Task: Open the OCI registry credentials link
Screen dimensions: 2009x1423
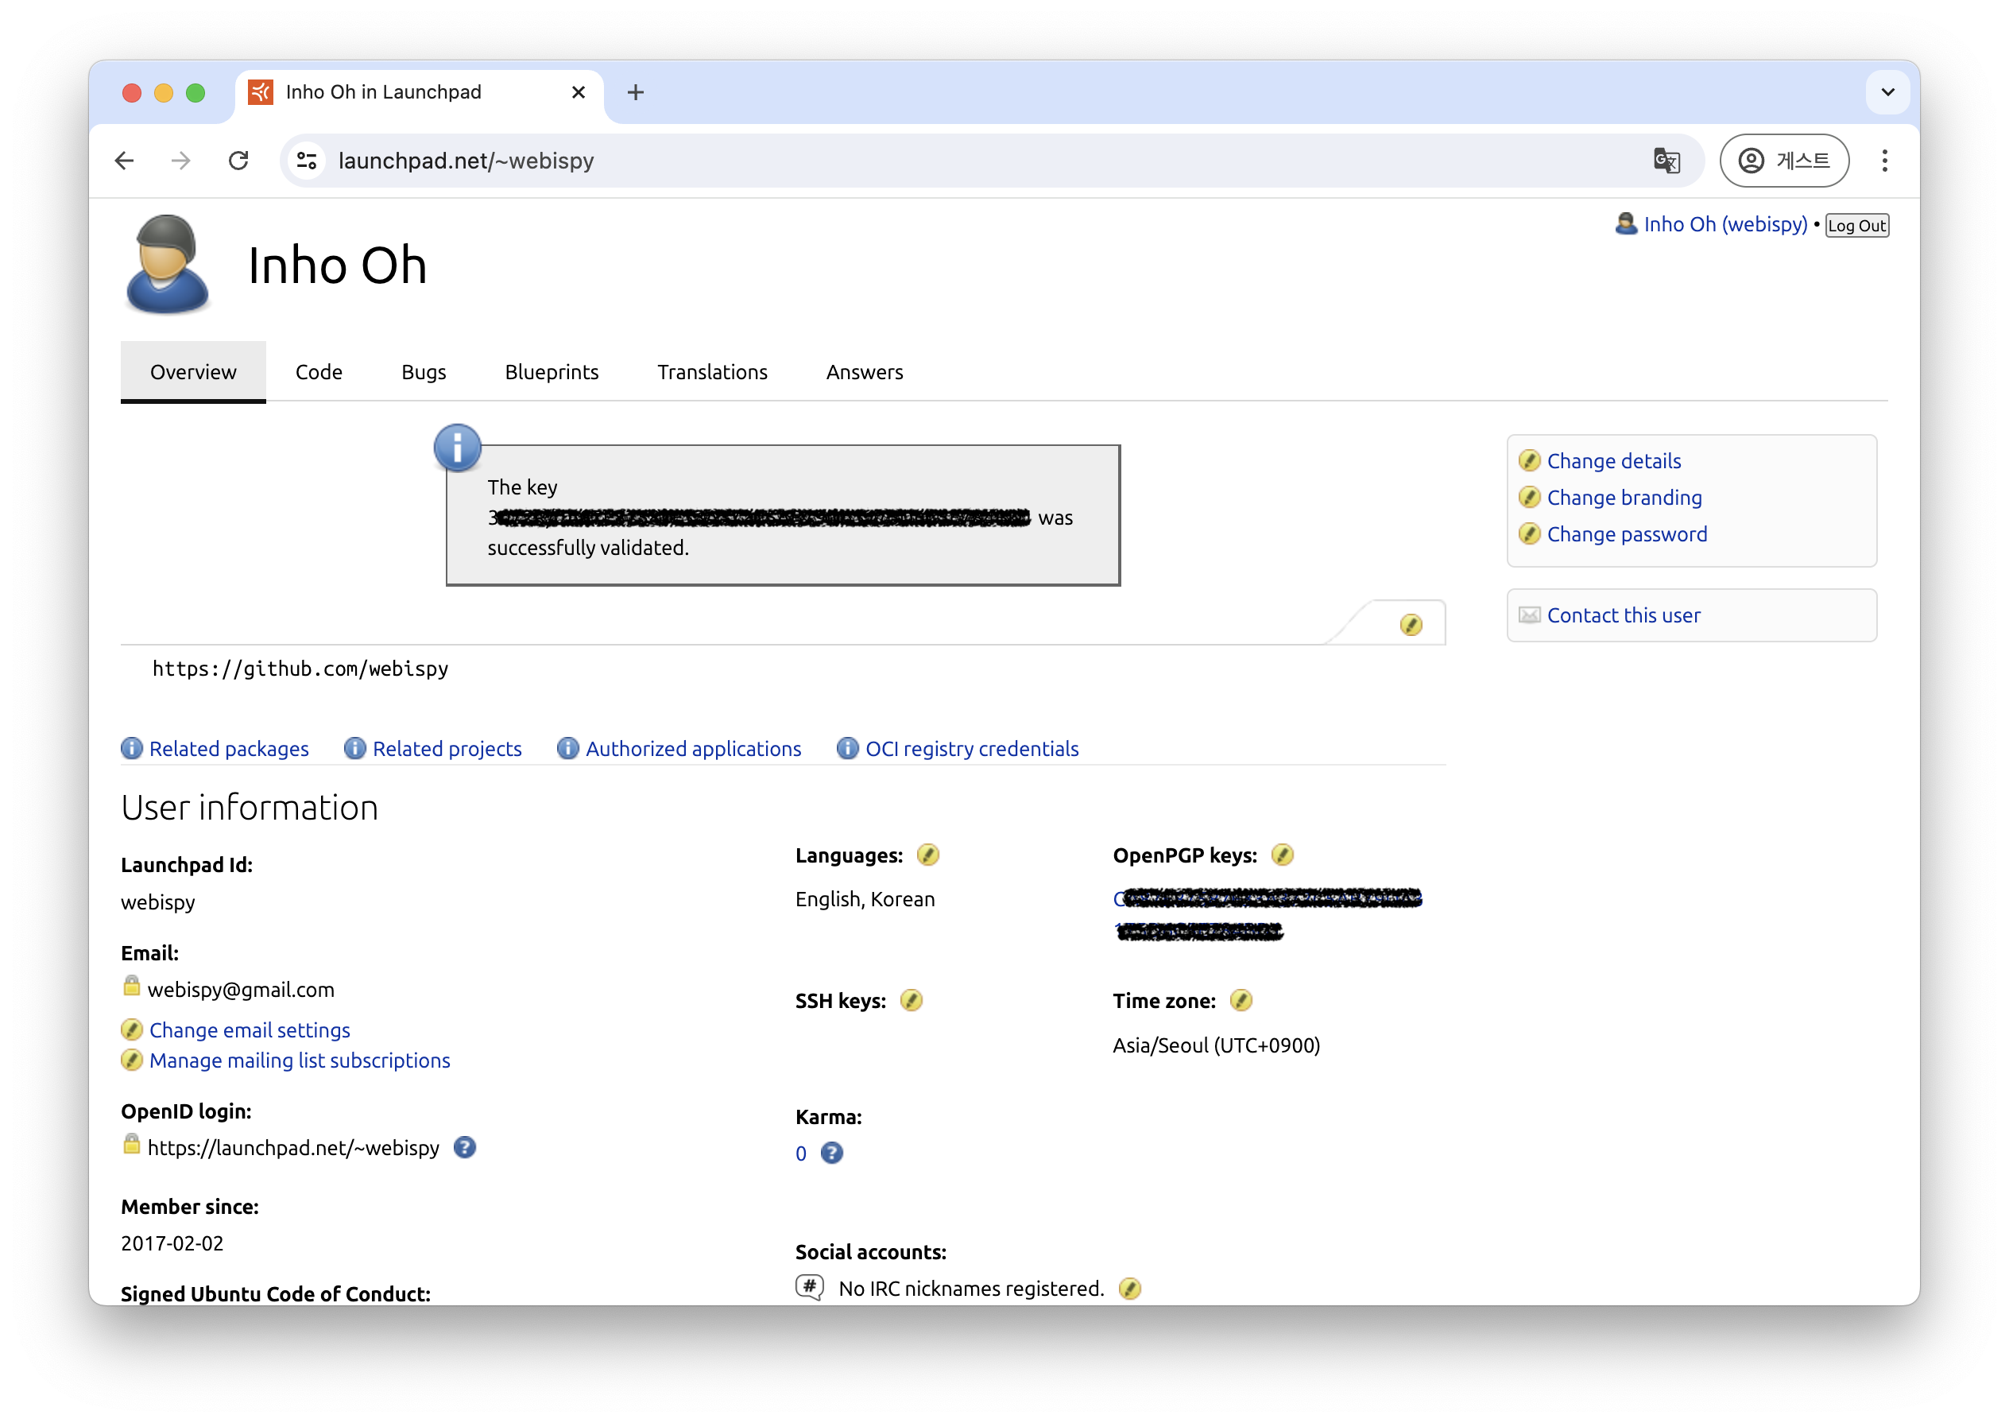Action: 972,749
